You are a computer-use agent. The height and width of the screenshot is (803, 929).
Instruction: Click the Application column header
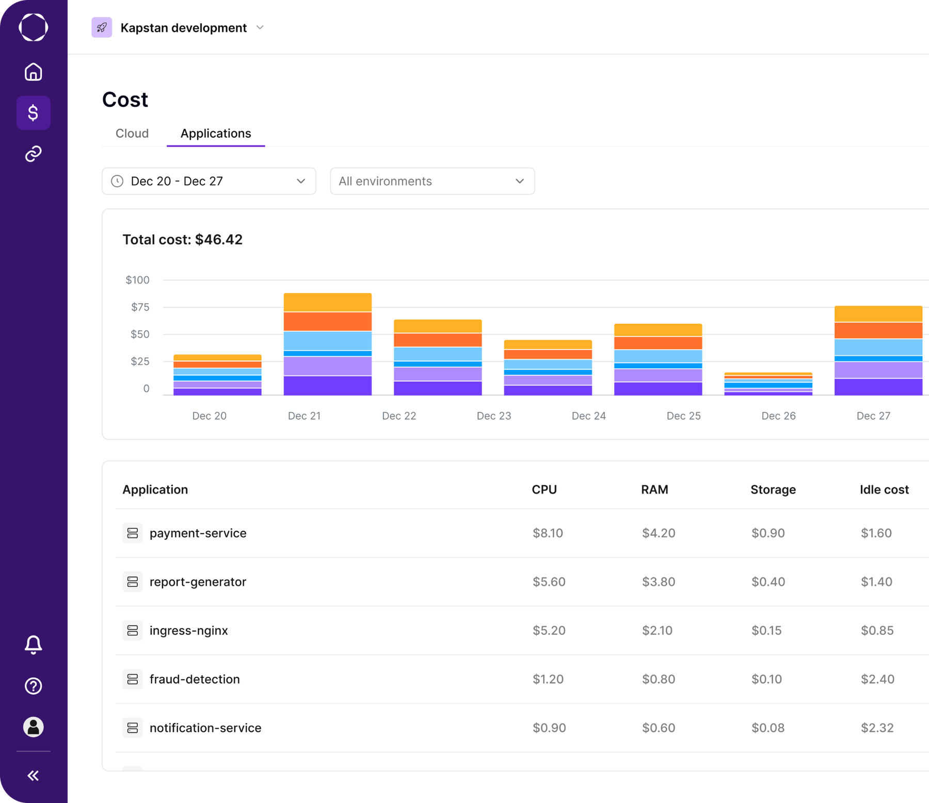tap(155, 489)
